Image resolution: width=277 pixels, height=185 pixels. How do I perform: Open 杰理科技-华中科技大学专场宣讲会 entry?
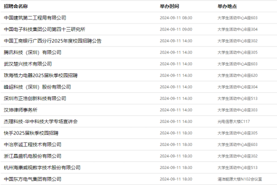click(41, 121)
